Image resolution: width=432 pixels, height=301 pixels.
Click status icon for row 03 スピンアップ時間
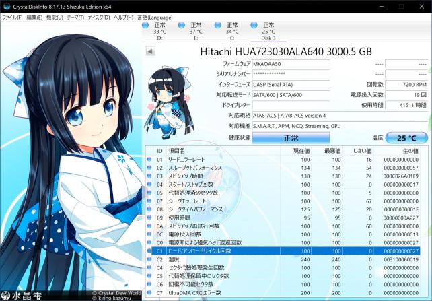[x=149, y=176]
